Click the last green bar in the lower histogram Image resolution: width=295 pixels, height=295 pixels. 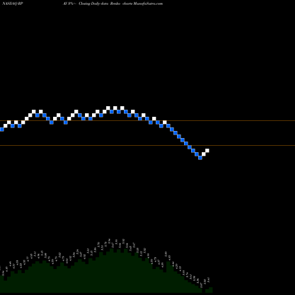(211, 290)
